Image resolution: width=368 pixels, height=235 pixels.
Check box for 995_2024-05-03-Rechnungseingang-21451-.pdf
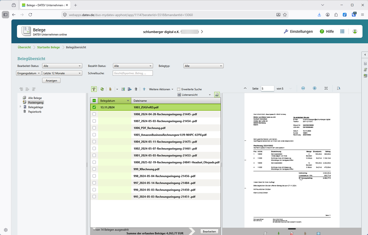[94, 197]
